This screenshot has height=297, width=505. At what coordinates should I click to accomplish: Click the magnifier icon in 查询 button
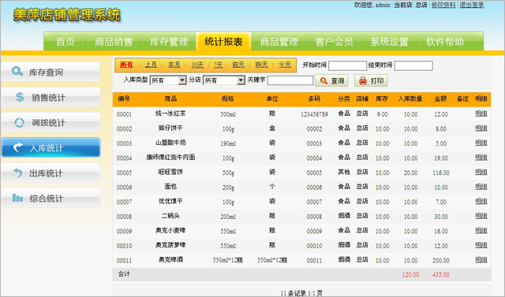324,80
